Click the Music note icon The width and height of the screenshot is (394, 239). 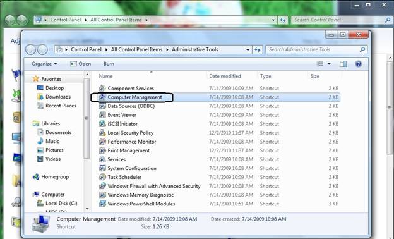[x=40, y=141]
